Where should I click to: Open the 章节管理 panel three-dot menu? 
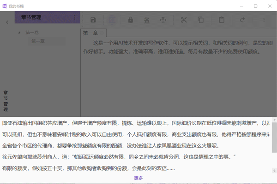tap(74, 17)
